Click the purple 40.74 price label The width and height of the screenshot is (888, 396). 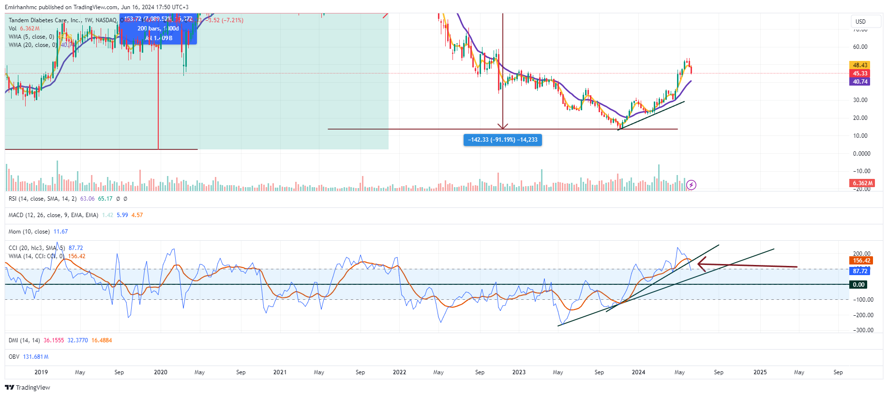860,82
